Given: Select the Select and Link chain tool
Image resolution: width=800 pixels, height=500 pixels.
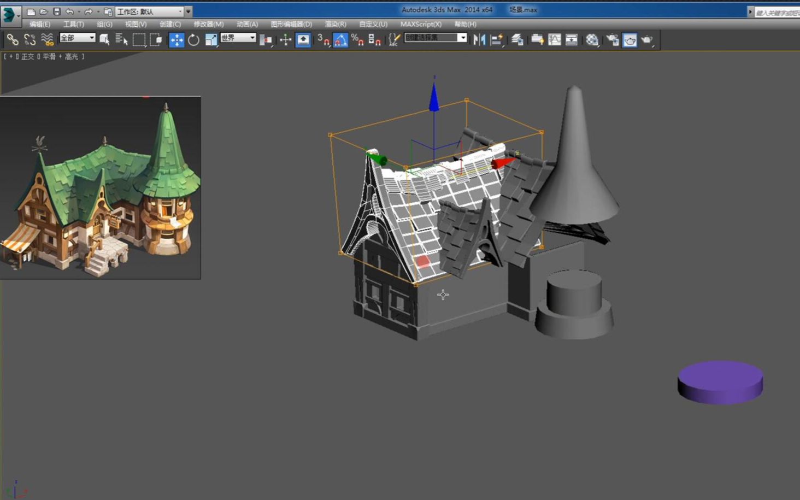Looking at the screenshot, I should pos(12,39).
